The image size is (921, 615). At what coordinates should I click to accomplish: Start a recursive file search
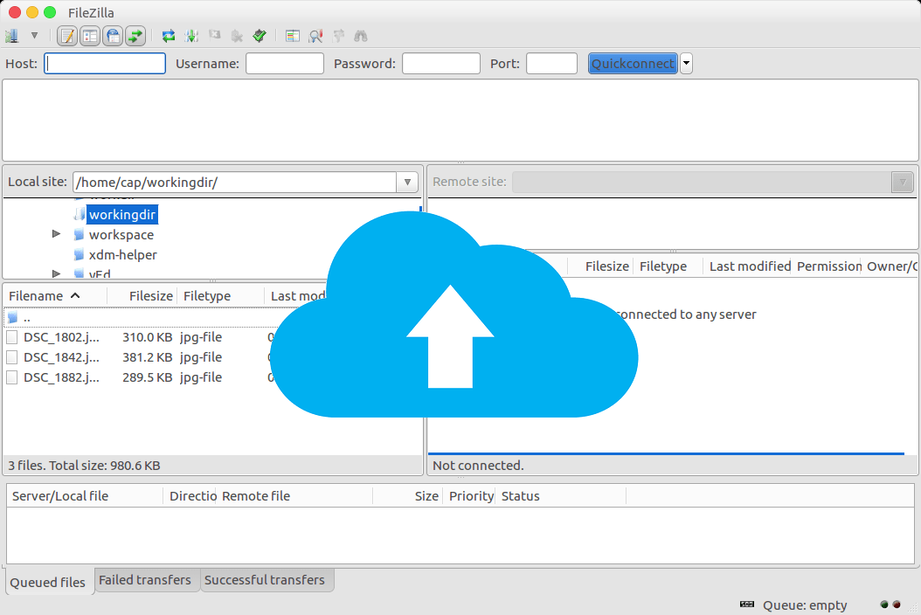360,36
